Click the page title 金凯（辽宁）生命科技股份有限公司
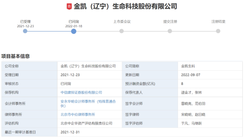The height and width of the screenshot is (138, 244). tap(125, 7)
